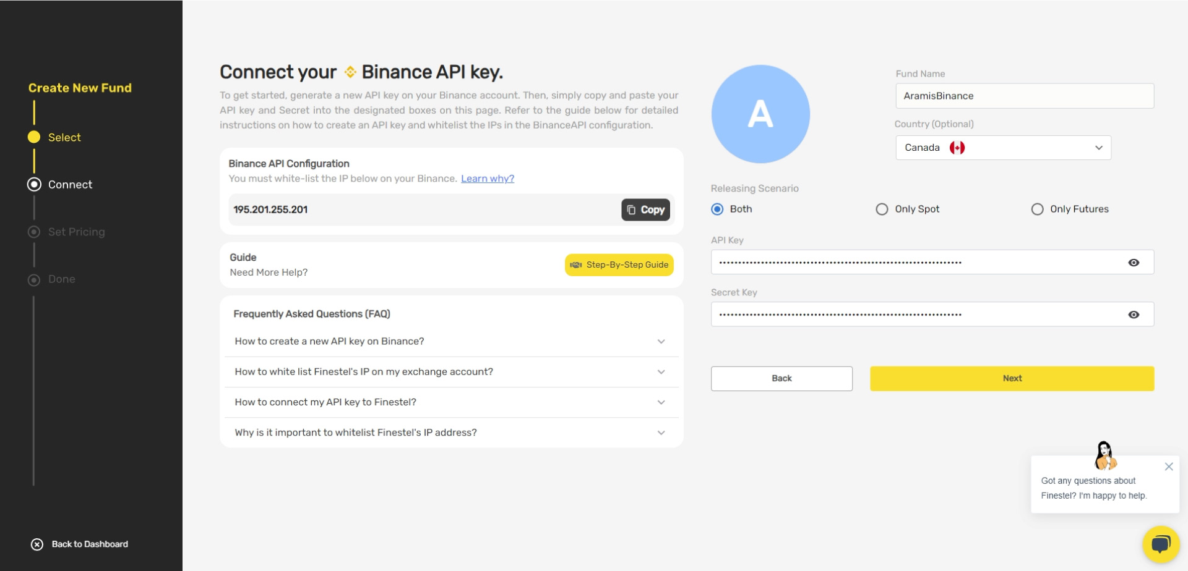Click the Done step circle icon
1188x571 pixels.
[x=34, y=279]
